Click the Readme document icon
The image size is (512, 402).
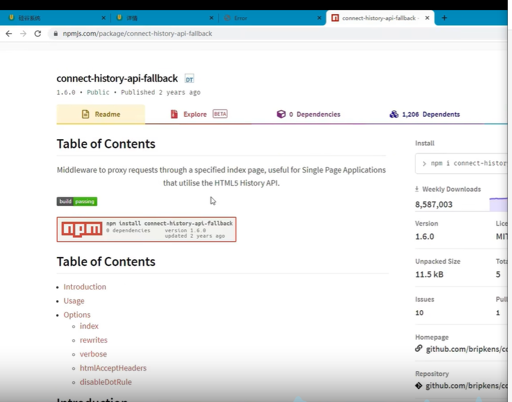coord(85,114)
